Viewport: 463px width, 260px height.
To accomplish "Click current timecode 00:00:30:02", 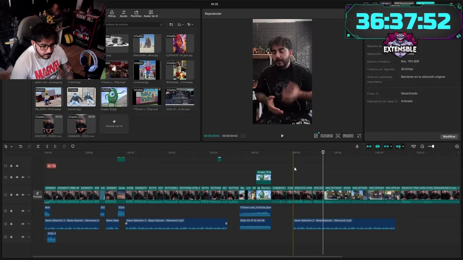I will (x=212, y=136).
